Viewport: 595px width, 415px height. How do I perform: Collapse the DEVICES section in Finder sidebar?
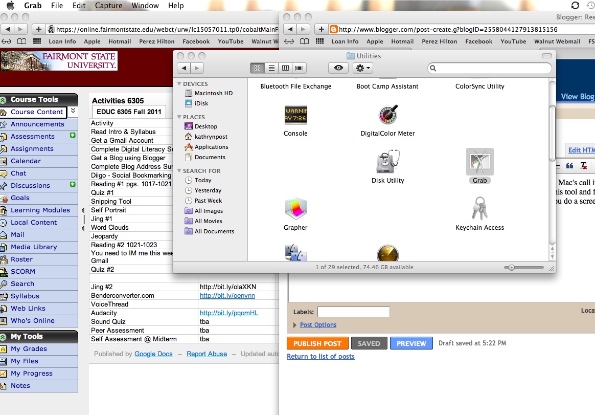[x=179, y=83]
